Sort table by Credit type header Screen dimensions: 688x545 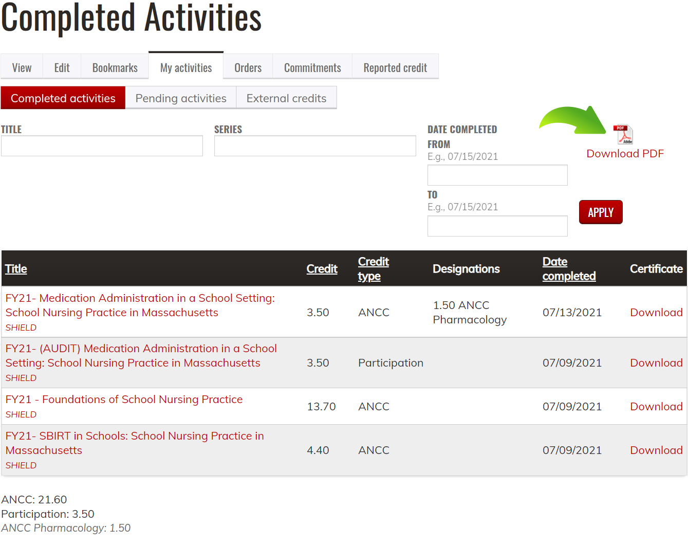[373, 269]
